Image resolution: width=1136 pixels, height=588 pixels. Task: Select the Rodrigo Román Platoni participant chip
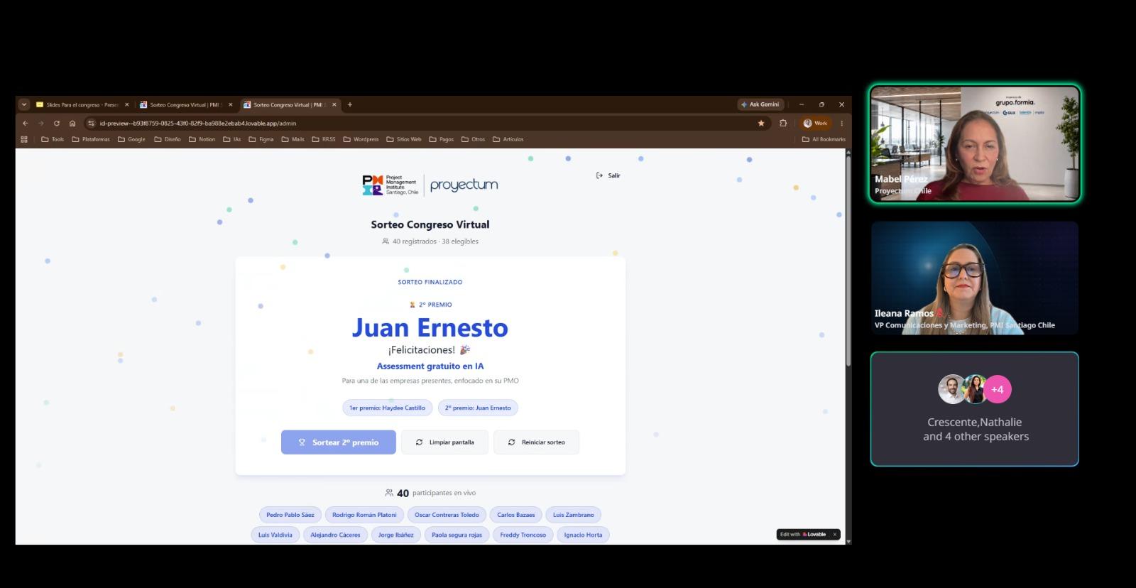pyautogui.click(x=364, y=515)
